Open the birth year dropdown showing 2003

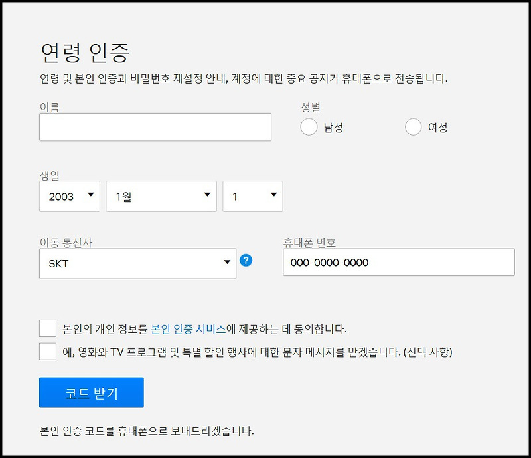coord(70,197)
